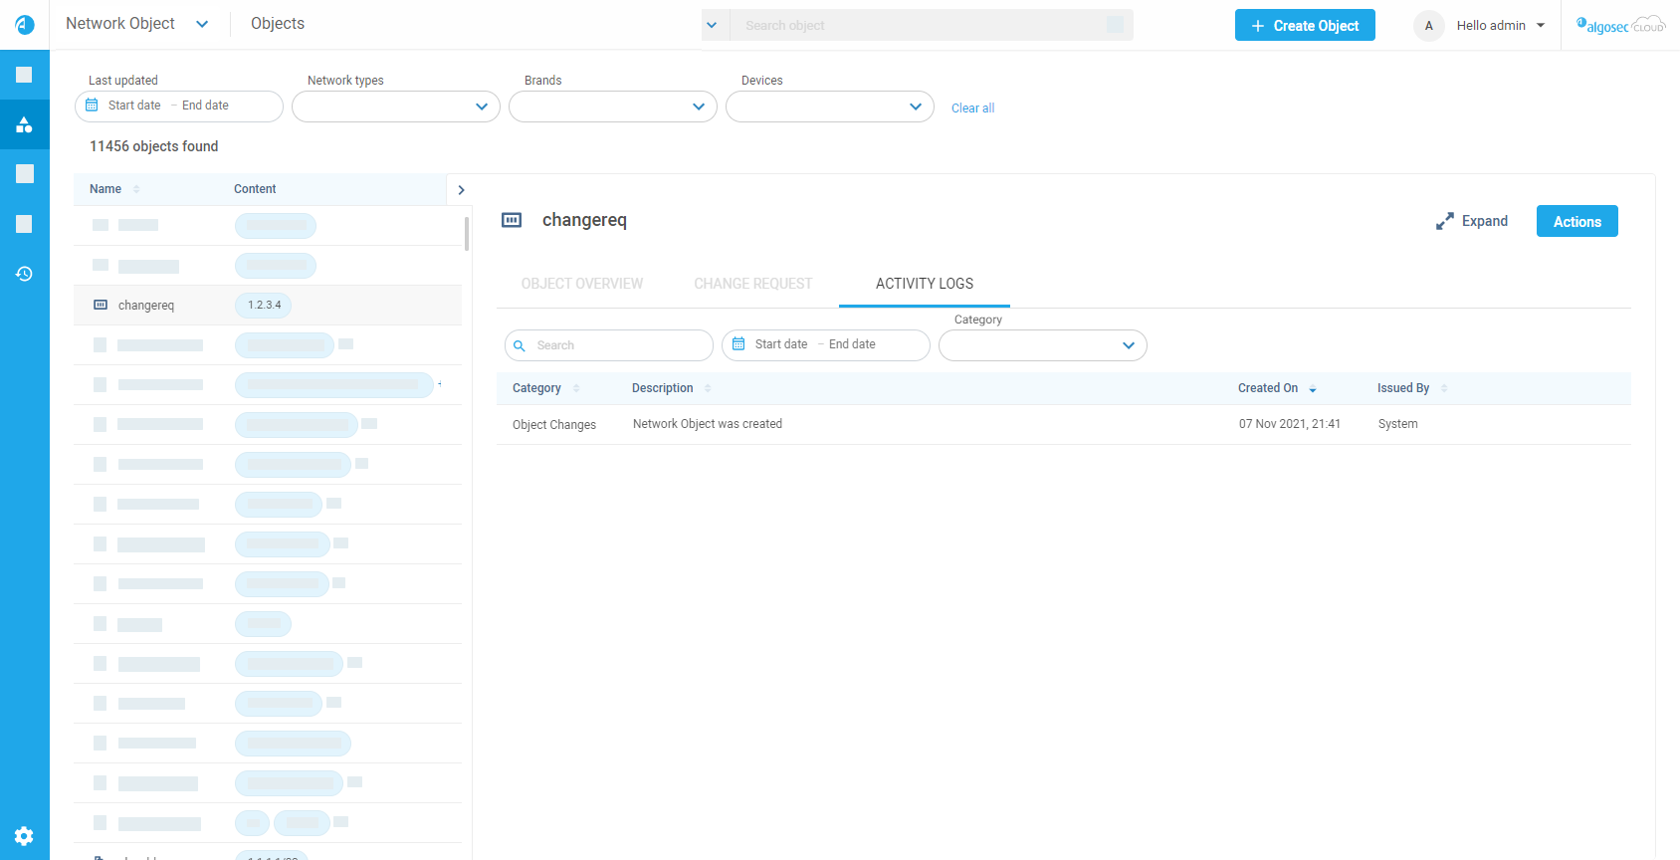Open the Network types dropdown
The height and width of the screenshot is (860, 1680).
[396, 107]
